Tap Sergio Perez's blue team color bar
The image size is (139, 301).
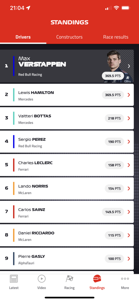[14, 142]
